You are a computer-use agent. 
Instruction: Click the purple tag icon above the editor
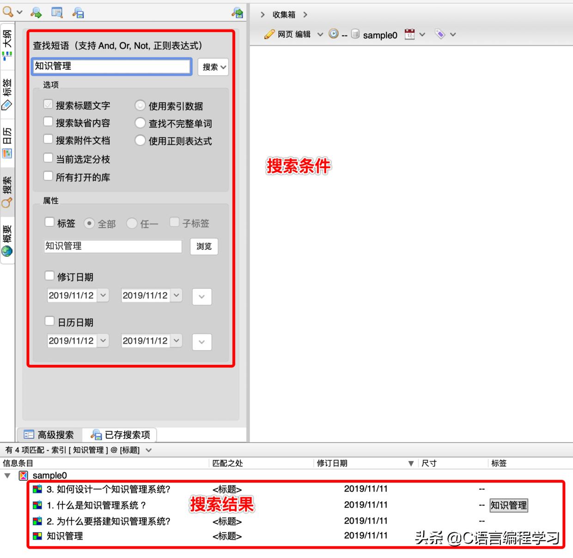coord(440,34)
